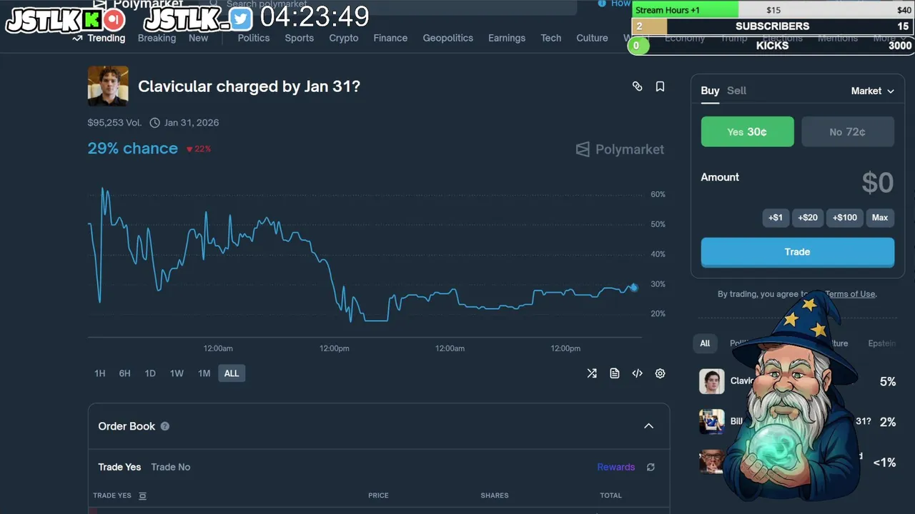Click the $95,253 Vol. text
The height and width of the screenshot is (514, 915).
point(115,123)
